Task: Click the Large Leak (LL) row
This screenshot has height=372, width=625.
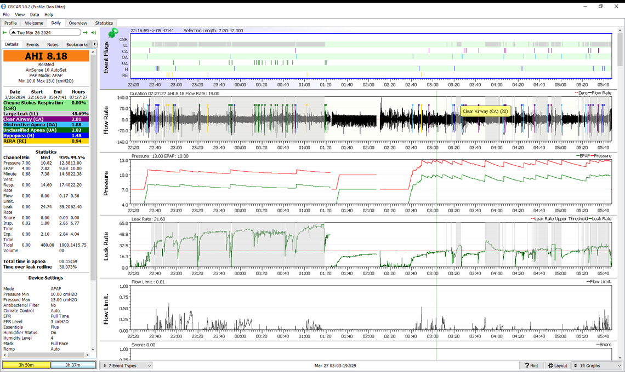Action: click(x=46, y=114)
